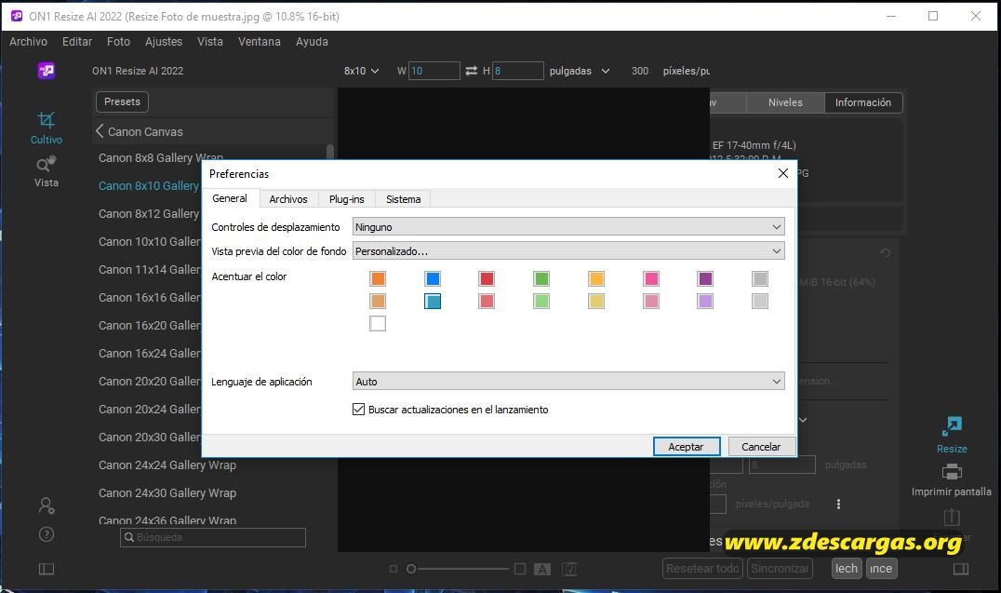Screen dimensions: 1001x593
Task: Close the Preferencias dialog
Action: point(783,173)
